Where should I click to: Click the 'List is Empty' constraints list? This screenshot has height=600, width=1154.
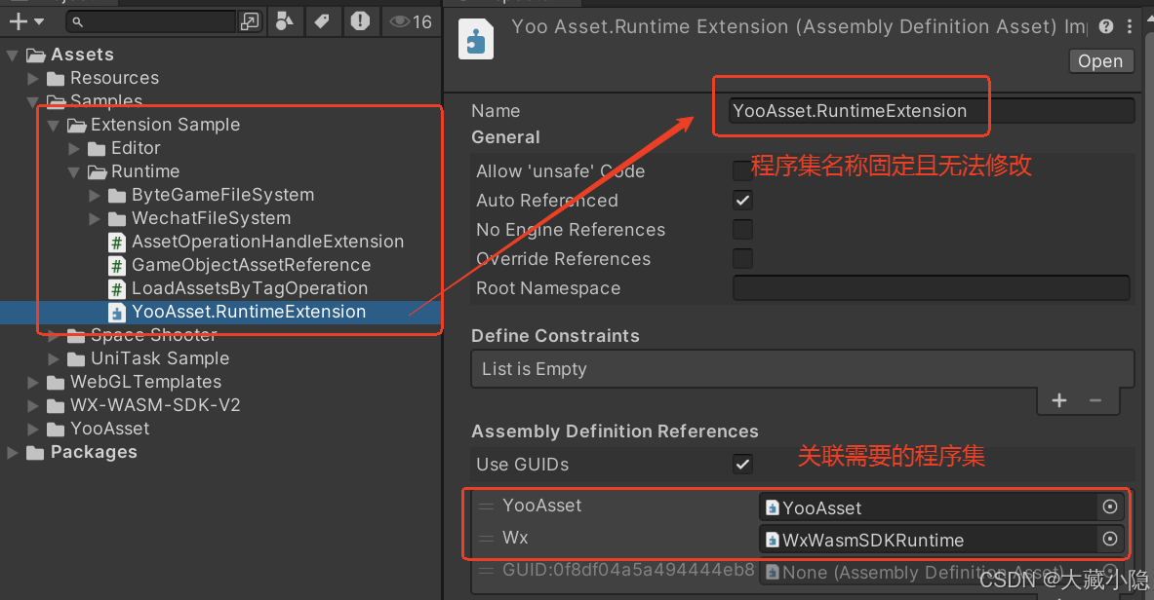coord(802,369)
